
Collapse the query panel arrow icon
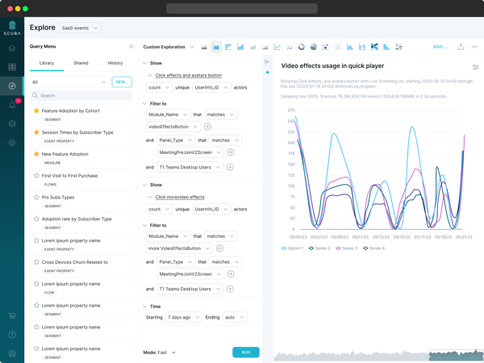268,62
